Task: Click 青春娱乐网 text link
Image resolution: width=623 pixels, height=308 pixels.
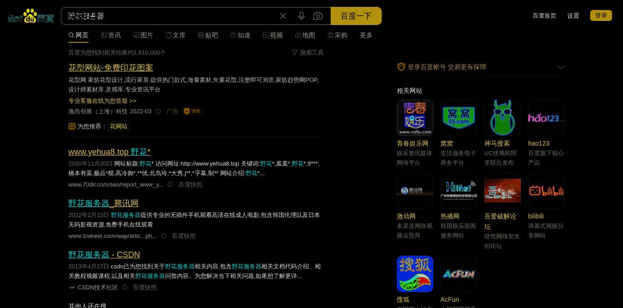Action: (x=413, y=143)
